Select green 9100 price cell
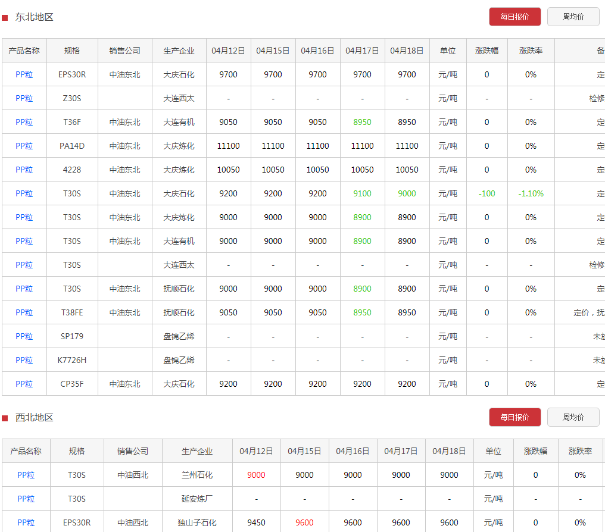The image size is (605, 532). tap(362, 193)
